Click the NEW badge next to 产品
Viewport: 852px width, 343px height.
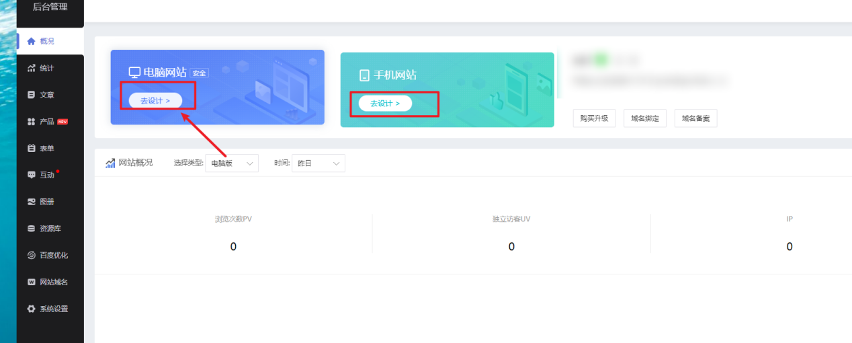pos(62,122)
